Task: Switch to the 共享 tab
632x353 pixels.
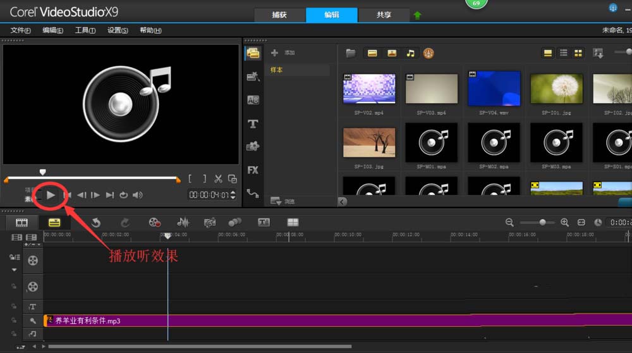Action: (384, 15)
